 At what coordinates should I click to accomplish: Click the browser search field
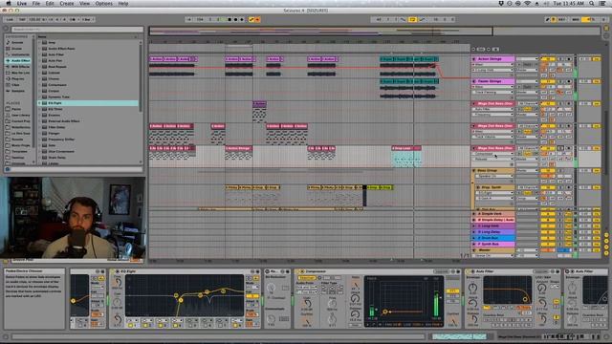point(76,30)
